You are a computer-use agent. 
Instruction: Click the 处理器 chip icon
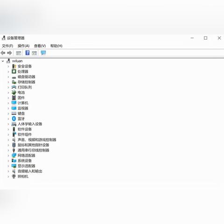coord(14,71)
